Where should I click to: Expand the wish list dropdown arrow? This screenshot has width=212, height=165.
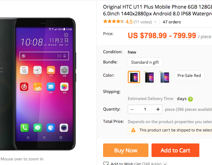pyautogui.click(x=165, y=164)
